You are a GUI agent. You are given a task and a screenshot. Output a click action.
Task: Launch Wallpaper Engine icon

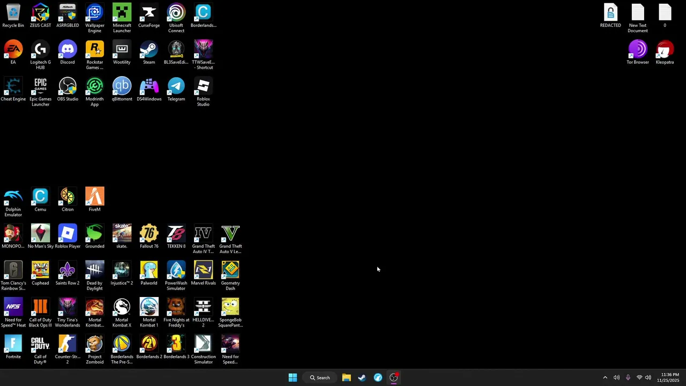tap(95, 18)
